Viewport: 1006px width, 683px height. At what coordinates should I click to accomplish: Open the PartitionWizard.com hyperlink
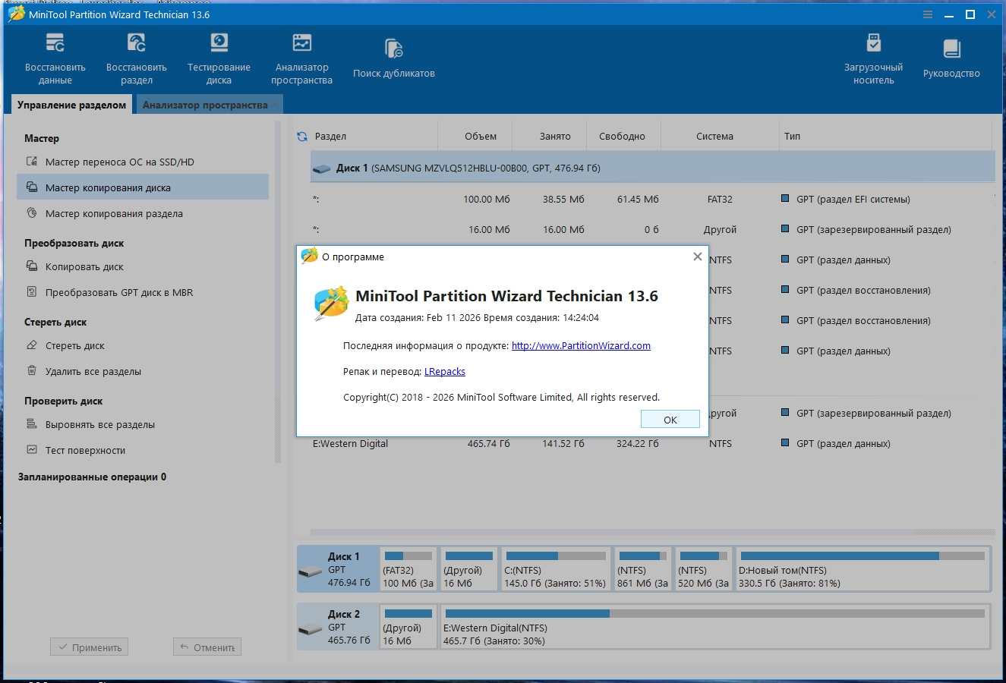(x=581, y=345)
